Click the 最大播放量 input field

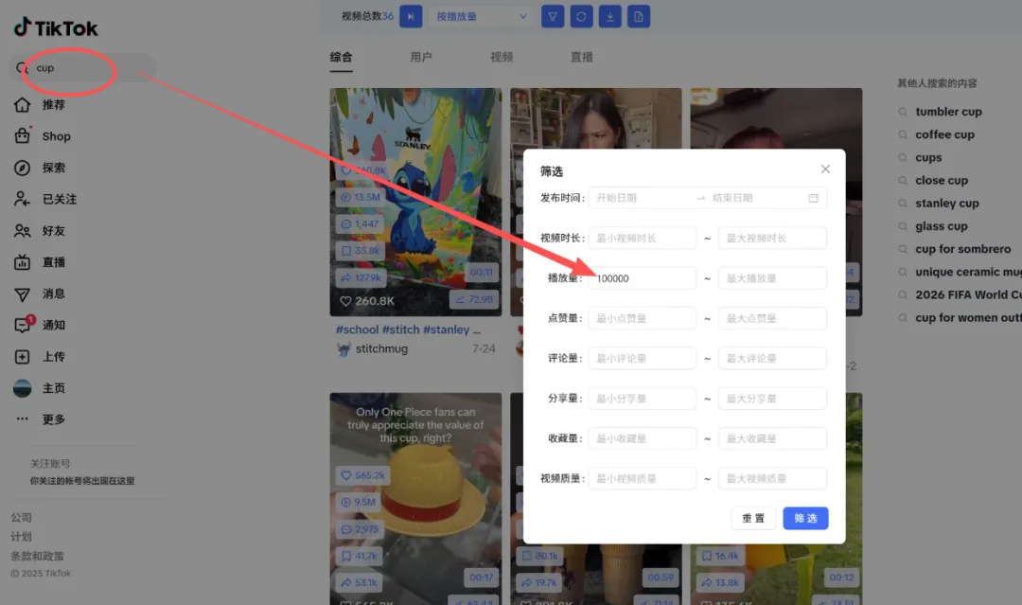(772, 278)
